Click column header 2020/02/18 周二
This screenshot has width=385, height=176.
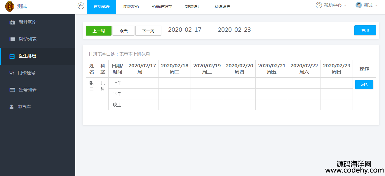(175, 69)
